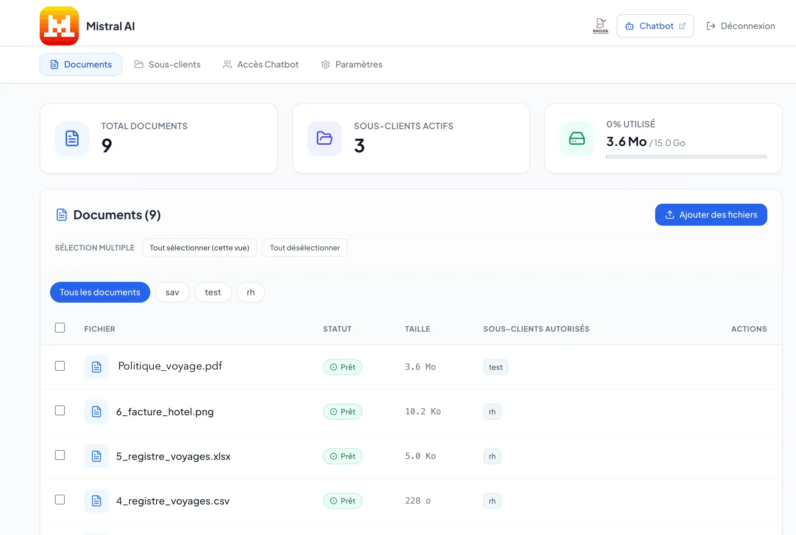Click the rh tag on 4_registre_voyages.csv row

click(x=492, y=501)
